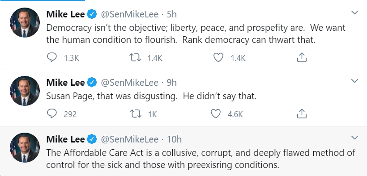The width and height of the screenshot is (367, 176).
Task: Open avatar on the Affordable Care Act tweet
Action: pos(25,147)
